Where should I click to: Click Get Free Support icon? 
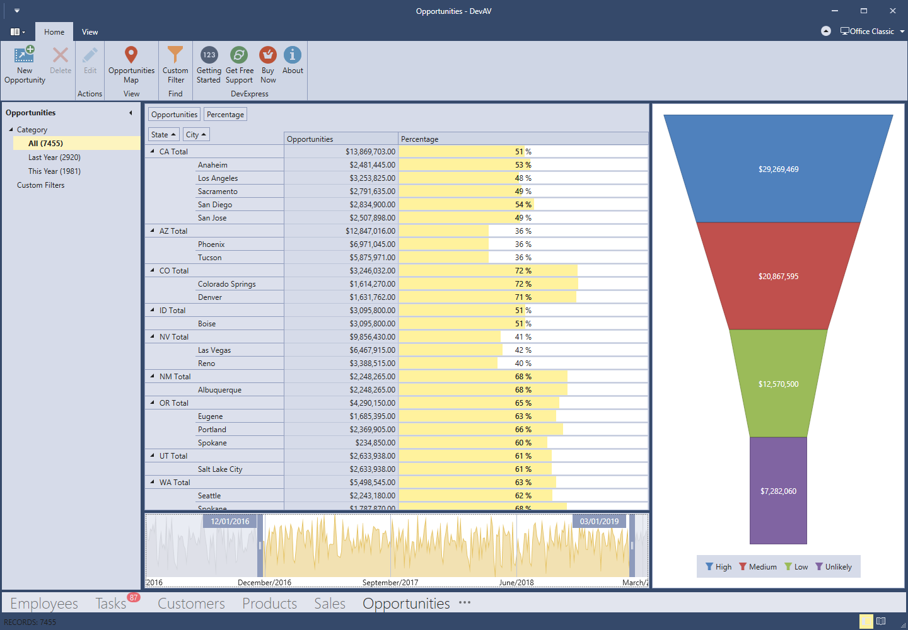(239, 55)
